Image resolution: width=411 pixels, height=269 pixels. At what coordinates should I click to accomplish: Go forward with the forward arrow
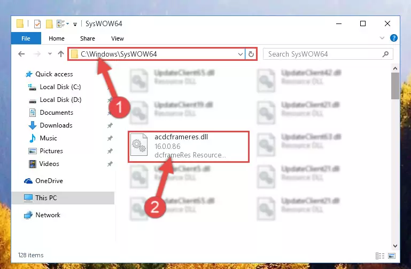click(x=37, y=54)
